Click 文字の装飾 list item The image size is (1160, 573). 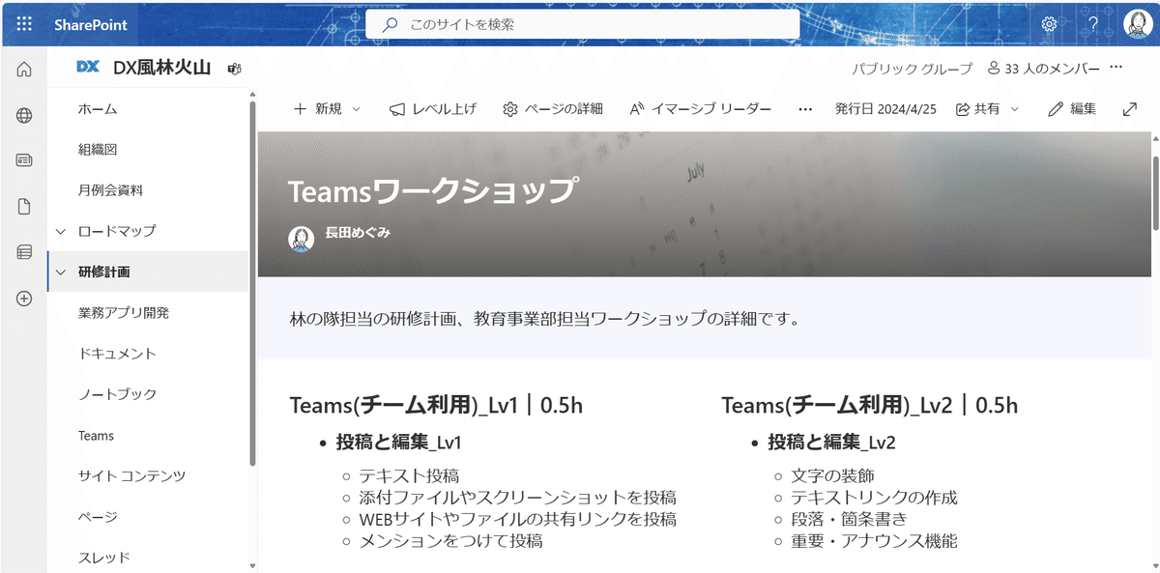point(832,475)
